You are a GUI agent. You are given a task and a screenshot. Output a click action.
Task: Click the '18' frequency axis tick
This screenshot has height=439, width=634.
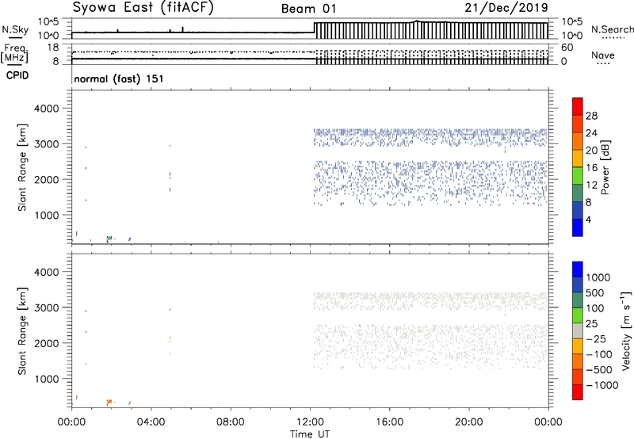(x=53, y=48)
